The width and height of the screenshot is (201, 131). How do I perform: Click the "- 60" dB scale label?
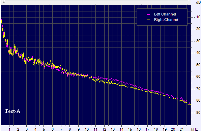197,76
